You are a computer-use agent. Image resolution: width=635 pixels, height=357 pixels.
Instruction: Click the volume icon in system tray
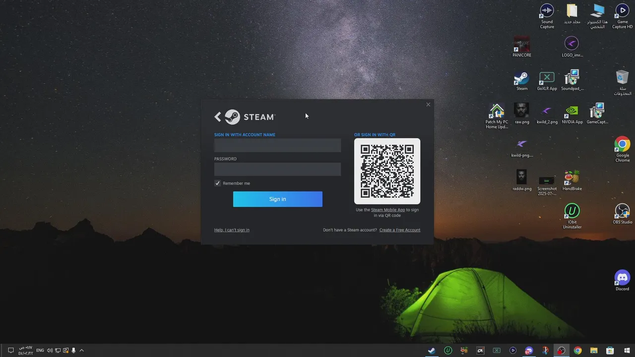50,351
